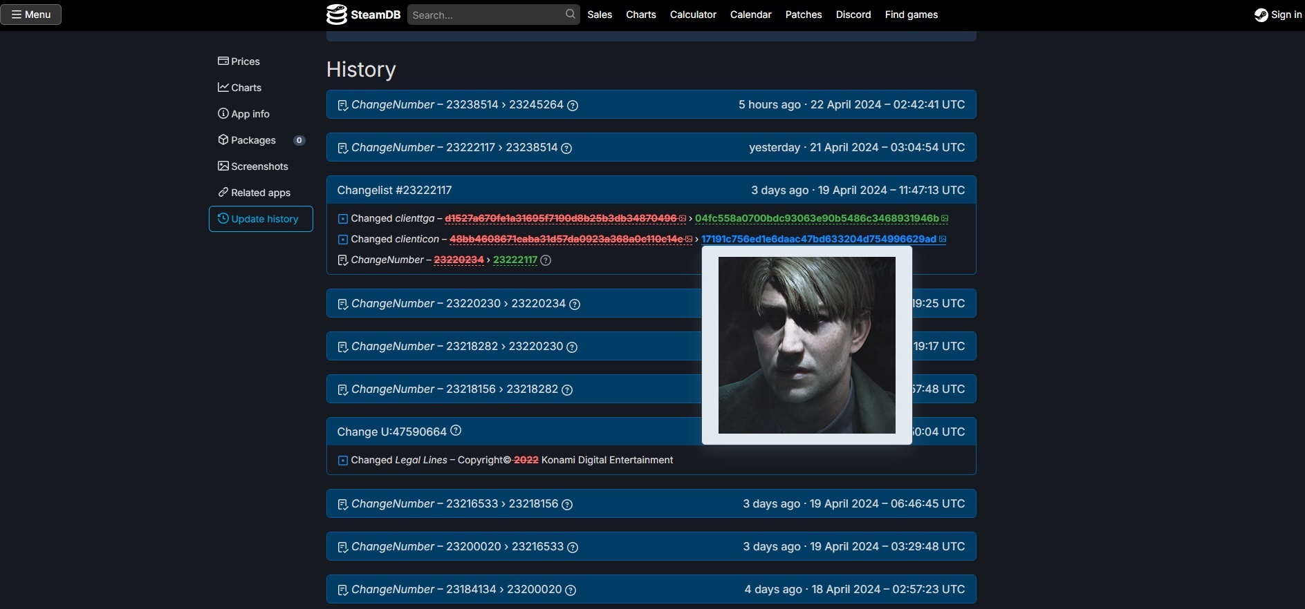This screenshot has width=1305, height=609.
Task: Open old change number 23220234
Action: coord(459,260)
